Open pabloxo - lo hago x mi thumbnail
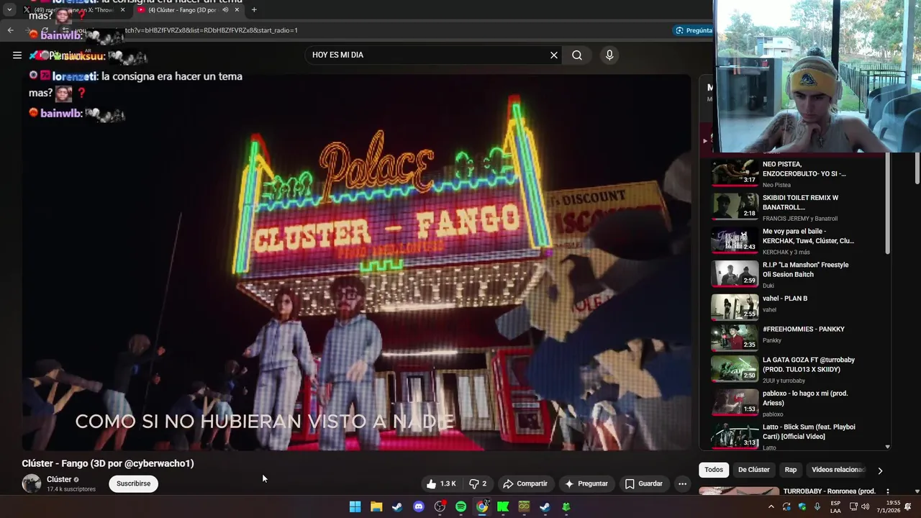 [x=735, y=403]
